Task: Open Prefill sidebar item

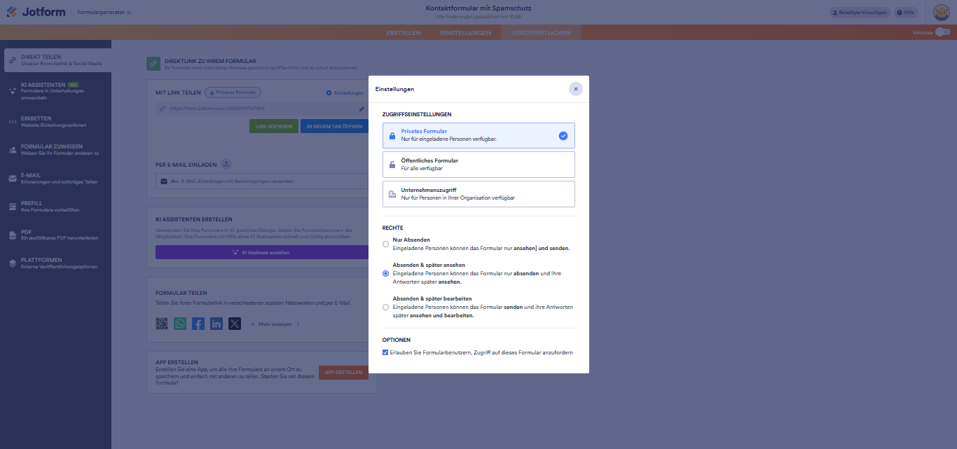Action: (x=55, y=207)
